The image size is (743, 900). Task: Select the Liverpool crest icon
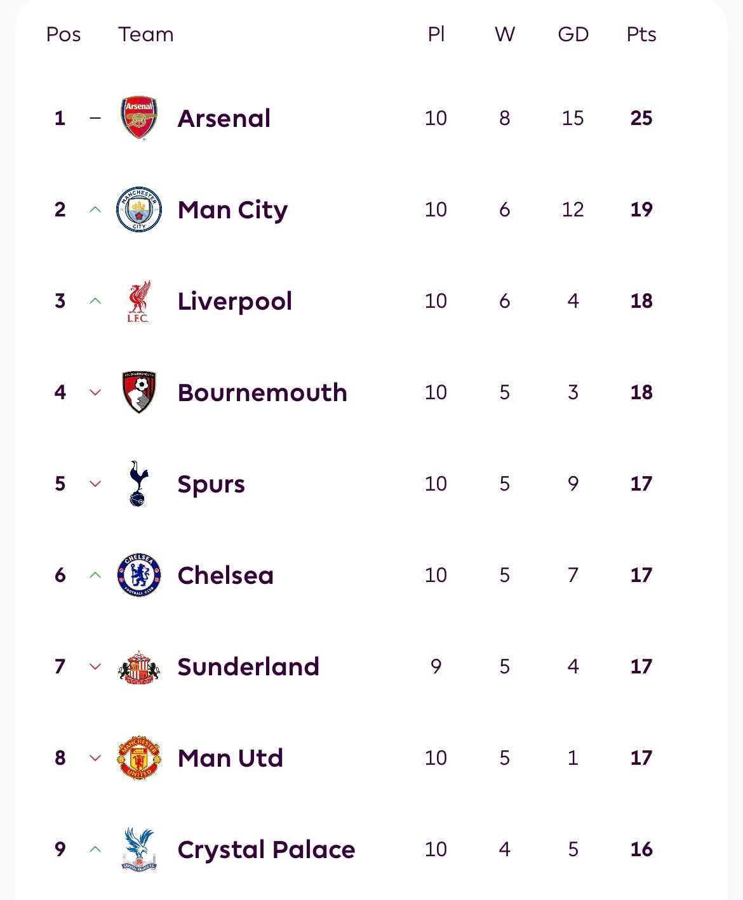click(139, 301)
